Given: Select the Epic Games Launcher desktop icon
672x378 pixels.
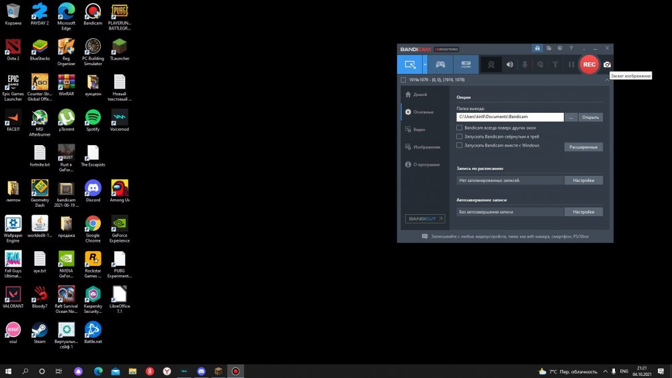Looking at the screenshot, I should [x=13, y=88].
